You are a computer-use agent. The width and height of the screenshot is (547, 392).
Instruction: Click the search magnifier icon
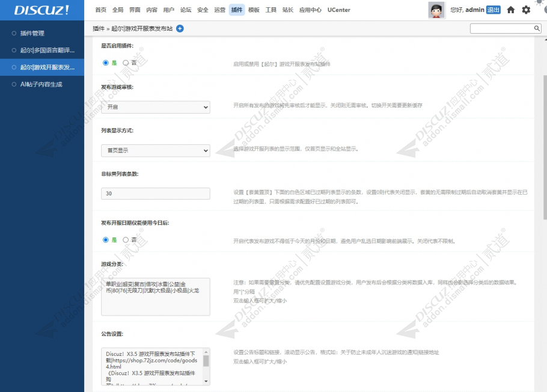(537, 28)
